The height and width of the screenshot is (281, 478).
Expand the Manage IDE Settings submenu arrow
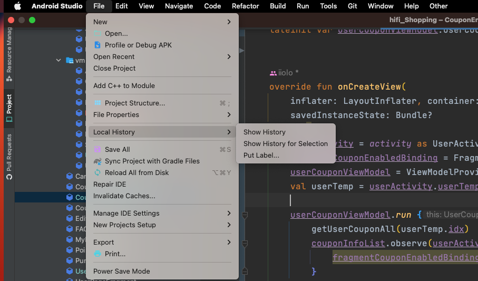click(x=229, y=214)
